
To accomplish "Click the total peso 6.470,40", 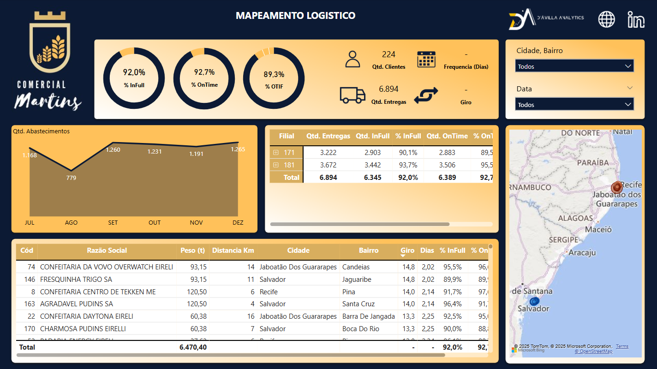I will (193, 347).
